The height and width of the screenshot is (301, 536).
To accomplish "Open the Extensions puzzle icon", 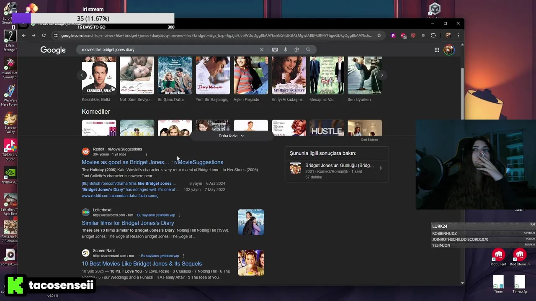I will (x=433, y=36).
